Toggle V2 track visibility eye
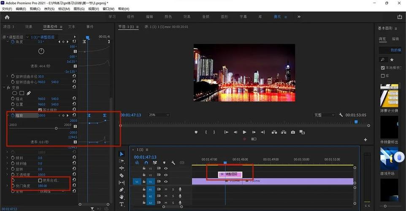 point(166,175)
